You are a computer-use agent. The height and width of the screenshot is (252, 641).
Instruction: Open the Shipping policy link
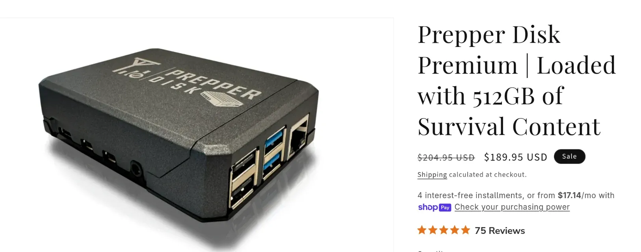click(432, 174)
